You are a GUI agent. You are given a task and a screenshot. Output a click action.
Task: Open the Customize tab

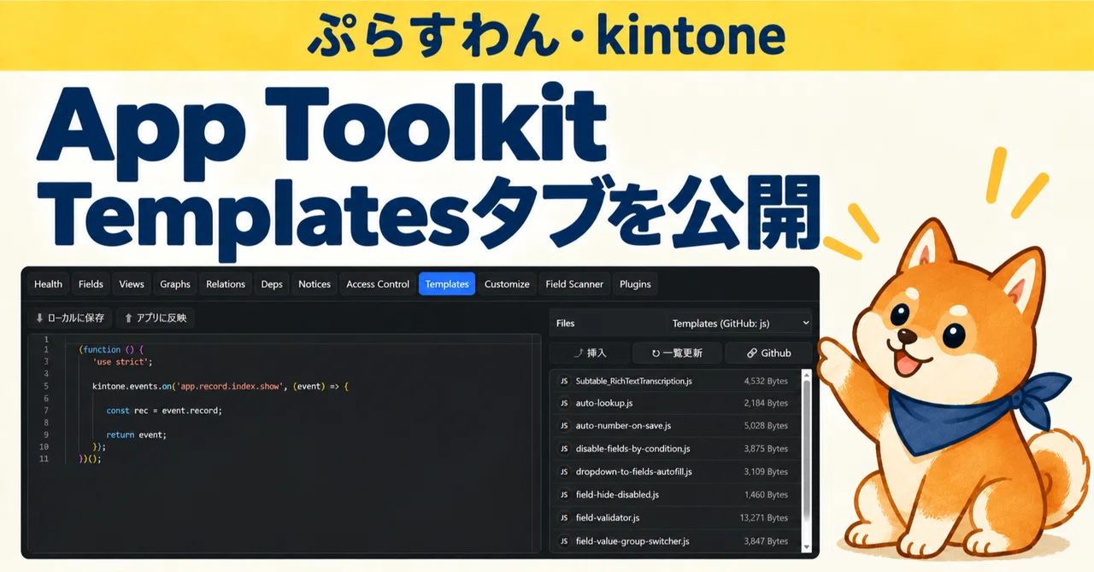coord(507,284)
